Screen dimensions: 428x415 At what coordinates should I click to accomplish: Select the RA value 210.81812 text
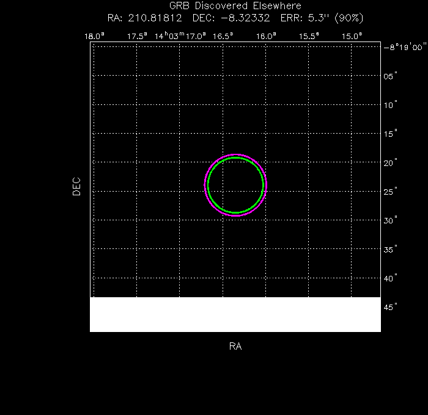tap(157, 17)
